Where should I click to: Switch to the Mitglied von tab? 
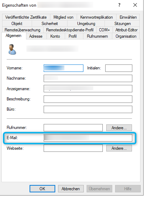coord(63,17)
